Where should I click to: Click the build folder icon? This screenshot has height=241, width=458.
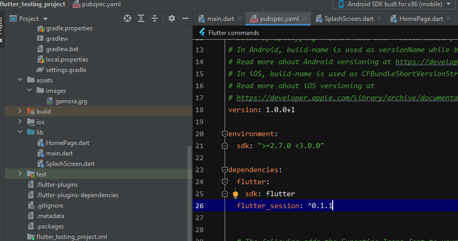pyautogui.click(x=31, y=112)
